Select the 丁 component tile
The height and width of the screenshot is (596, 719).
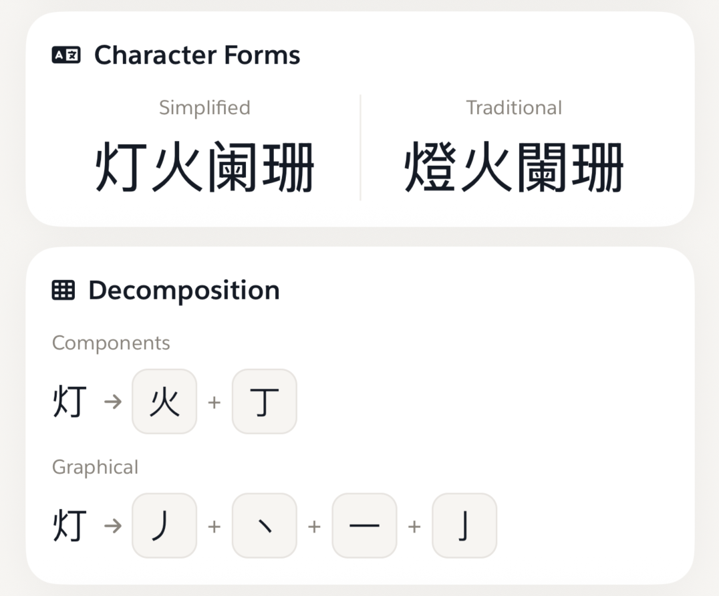264,401
